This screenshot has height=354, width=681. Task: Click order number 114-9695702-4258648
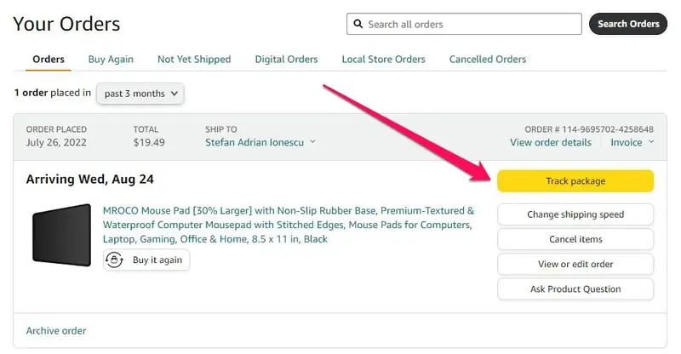point(608,129)
